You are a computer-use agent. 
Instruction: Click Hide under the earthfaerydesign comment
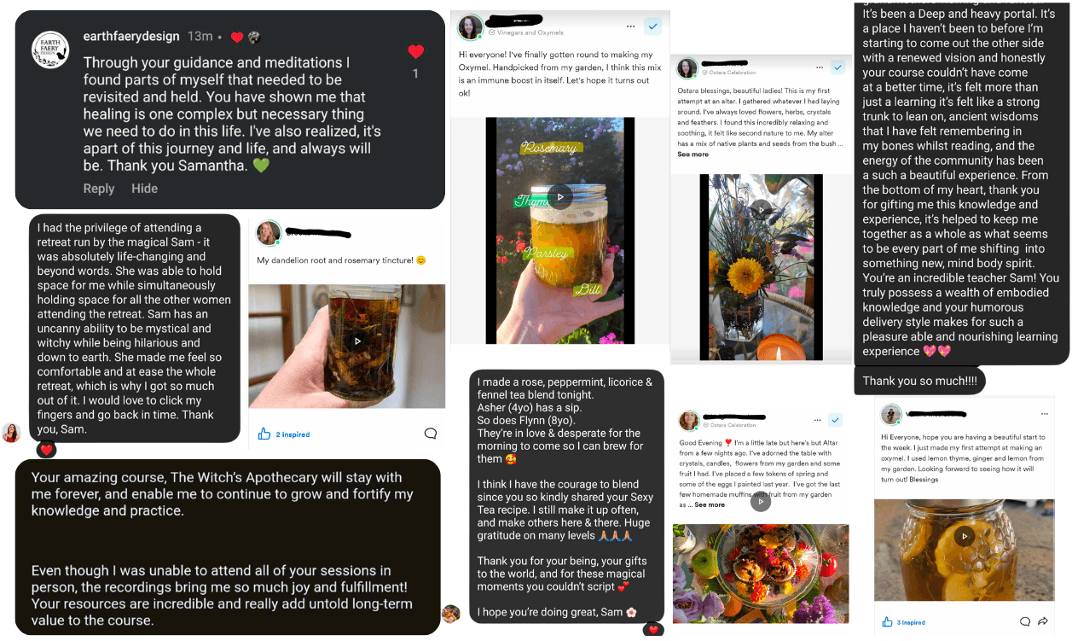click(144, 189)
